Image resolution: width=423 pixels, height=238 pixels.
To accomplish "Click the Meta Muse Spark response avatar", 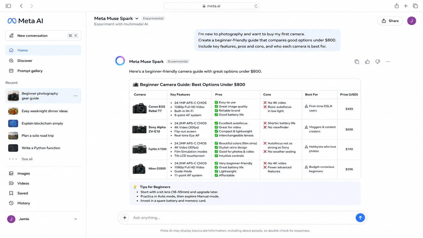I will (x=120, y=61).
